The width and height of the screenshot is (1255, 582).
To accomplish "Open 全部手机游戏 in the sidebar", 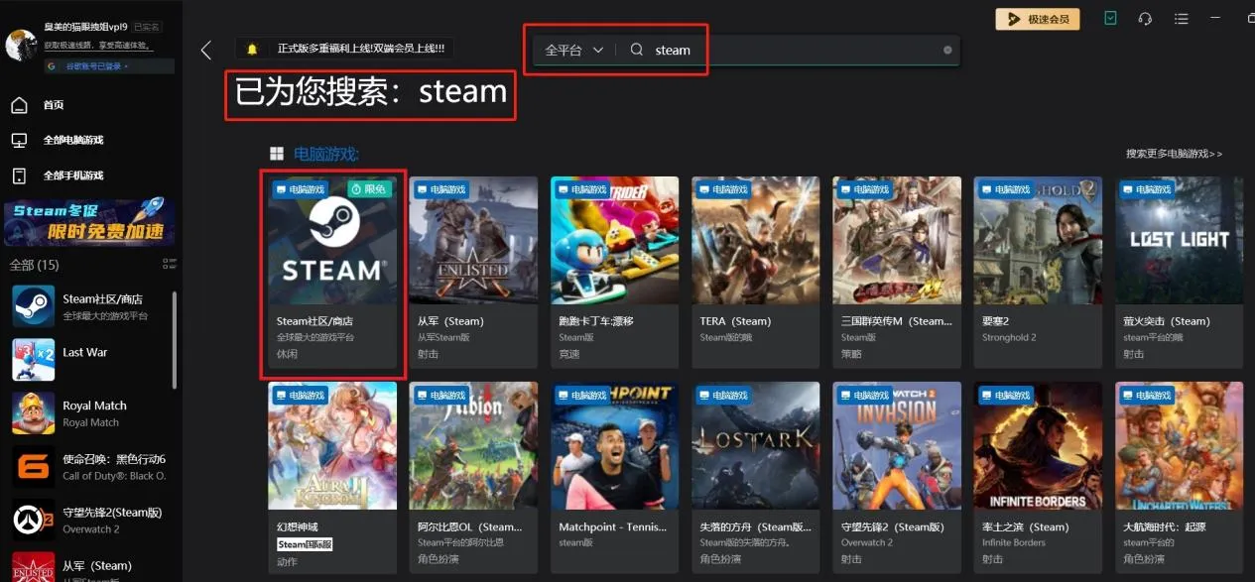I will pyautogui.click(x=72, y=175).
